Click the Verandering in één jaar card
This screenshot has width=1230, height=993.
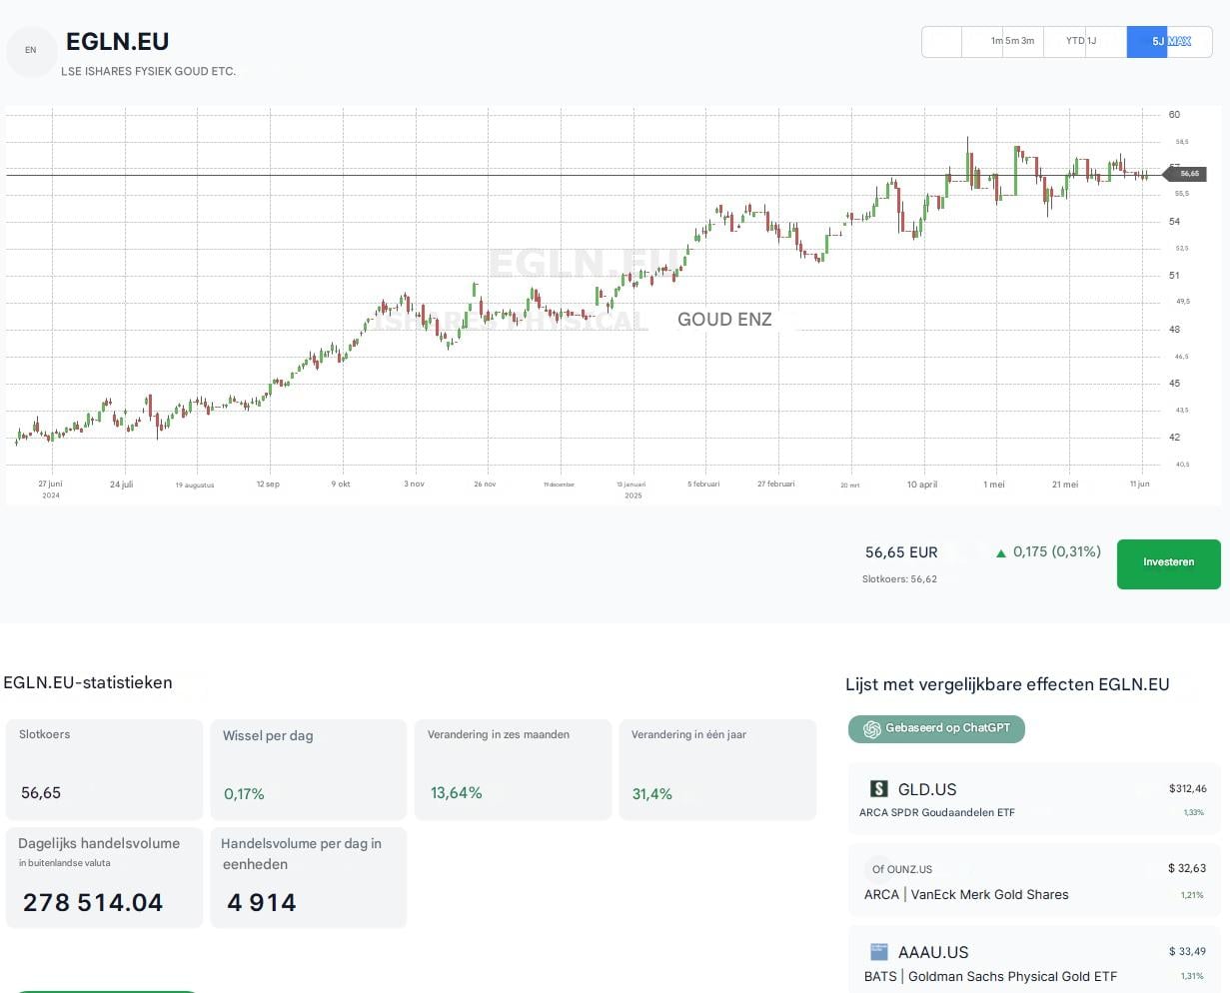716,768
